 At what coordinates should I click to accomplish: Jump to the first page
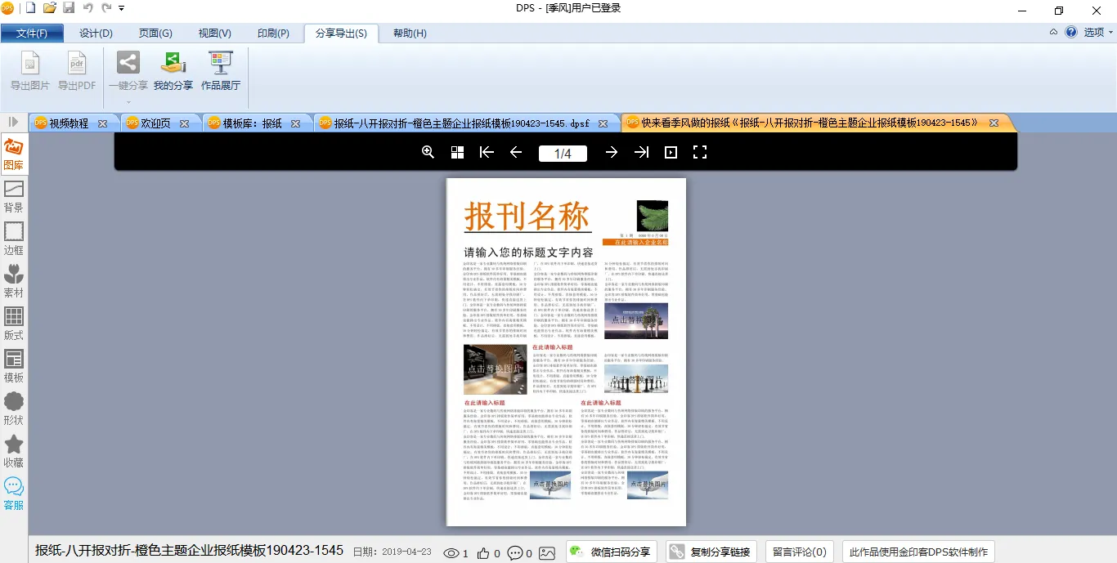487,153
